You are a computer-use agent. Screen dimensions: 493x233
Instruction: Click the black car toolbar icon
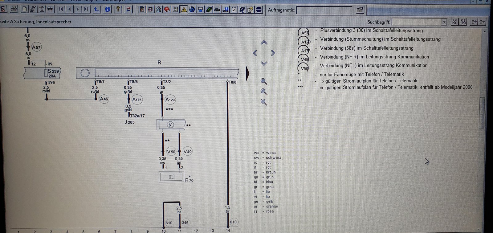click(217, 10)
